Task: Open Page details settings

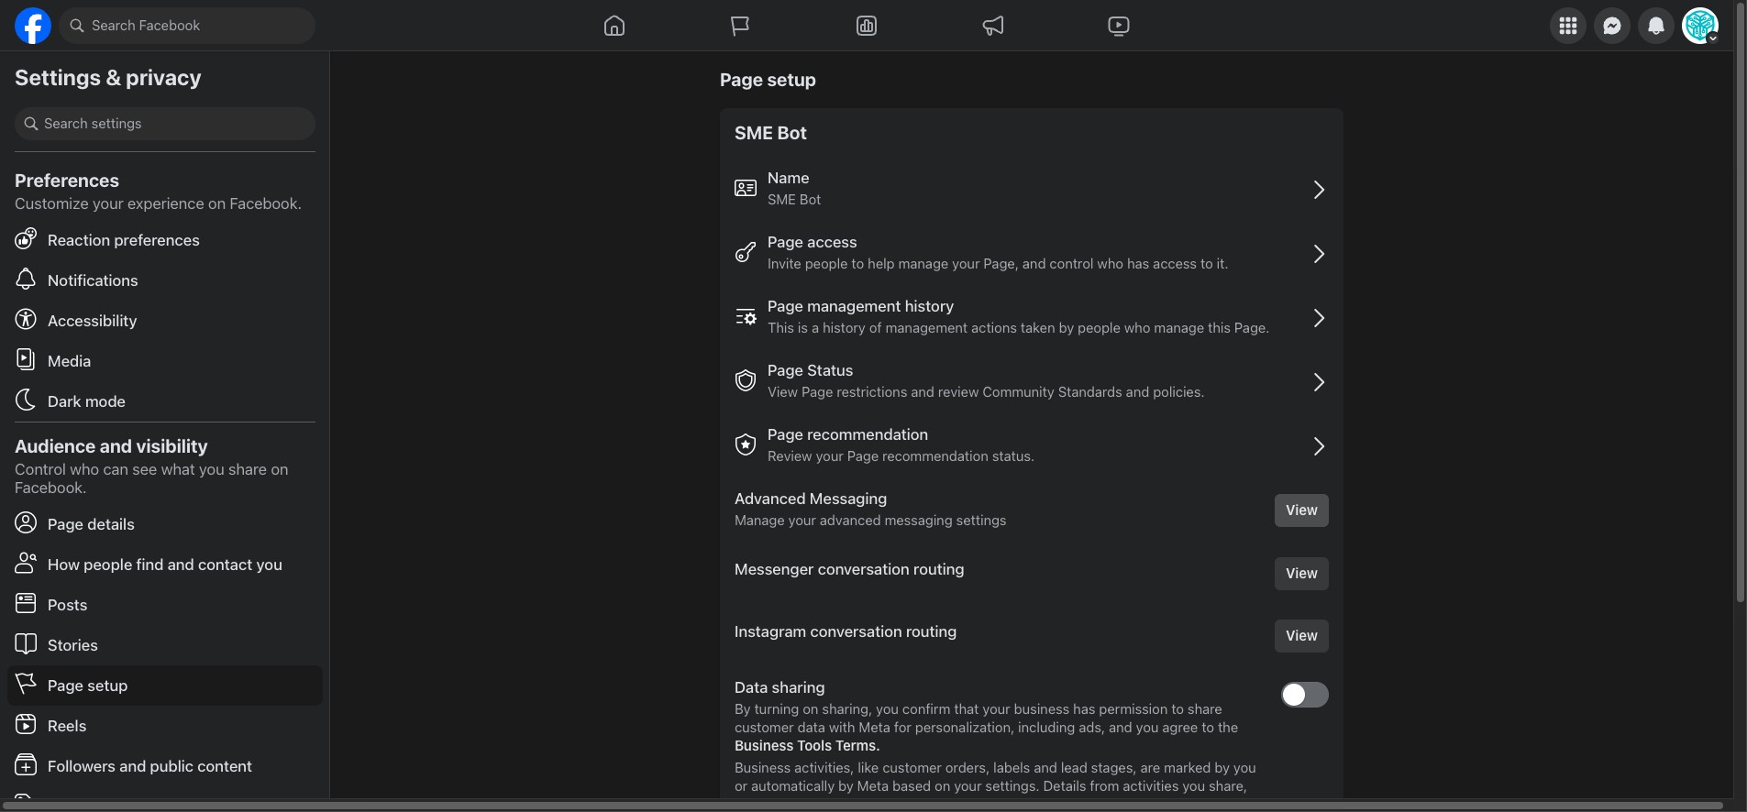Action: 165,524
